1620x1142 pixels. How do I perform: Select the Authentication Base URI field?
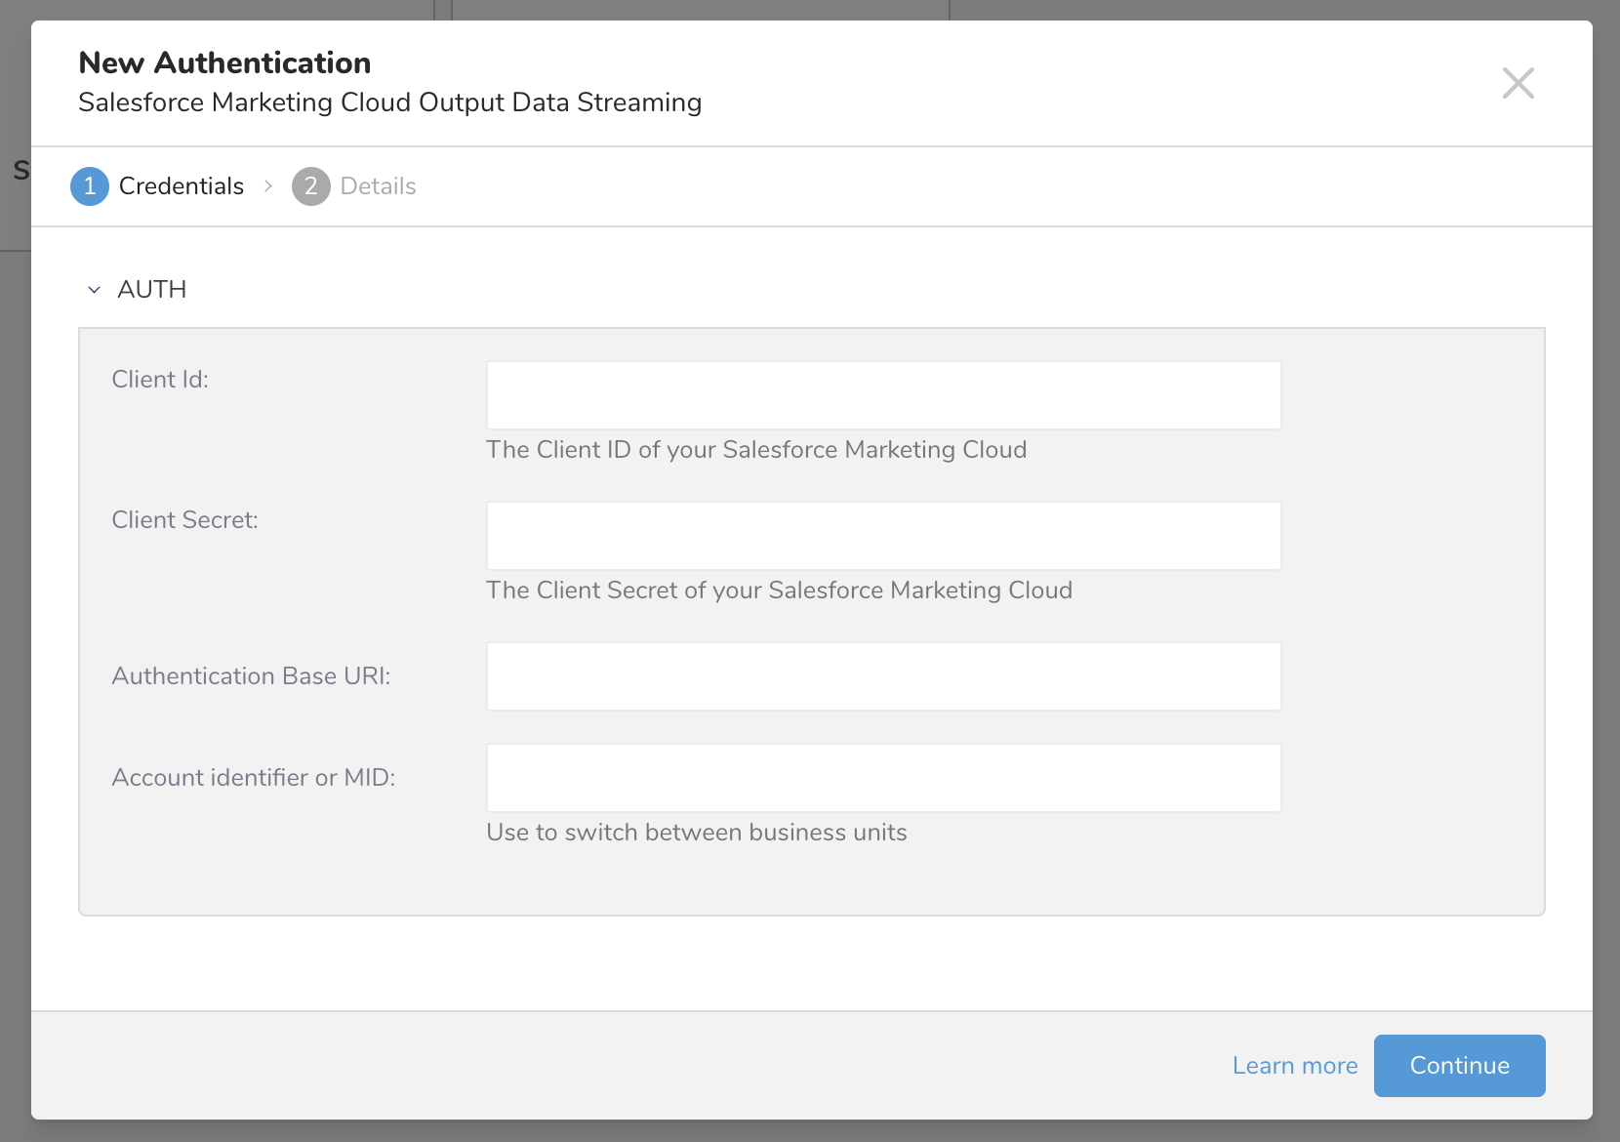tap(883, 676)
